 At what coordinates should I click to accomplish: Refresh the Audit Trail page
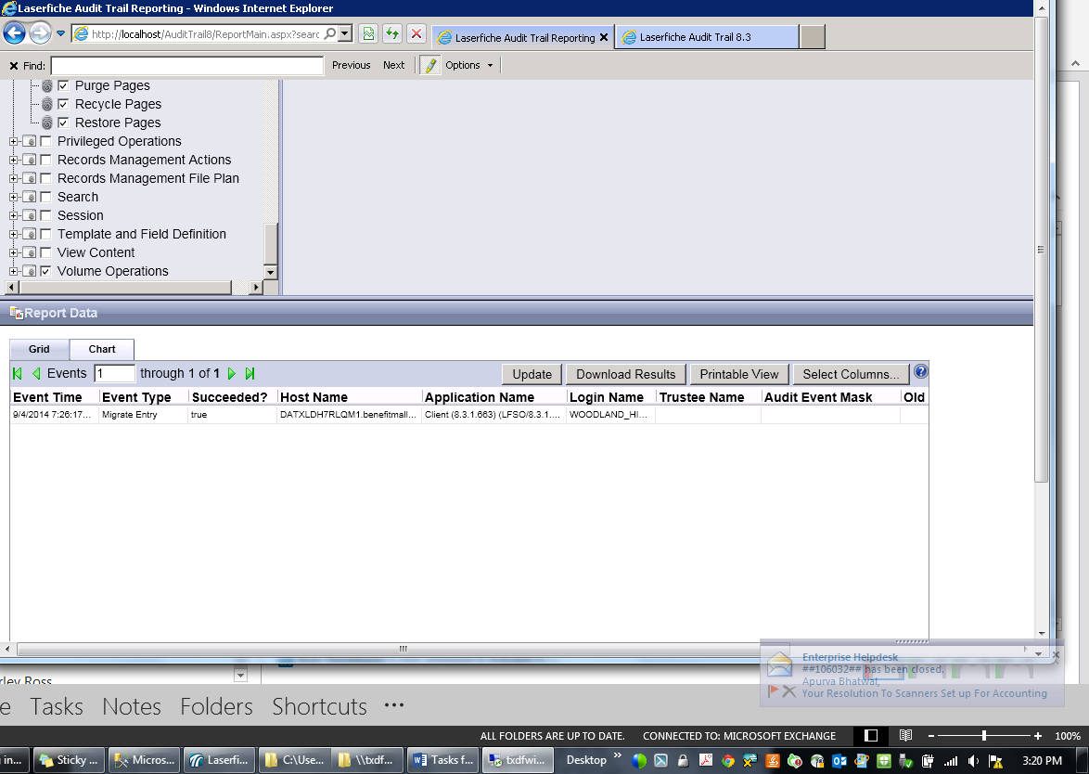click(392, 33)
